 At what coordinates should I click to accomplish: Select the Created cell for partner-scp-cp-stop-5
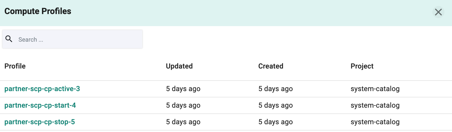(276, 122)
